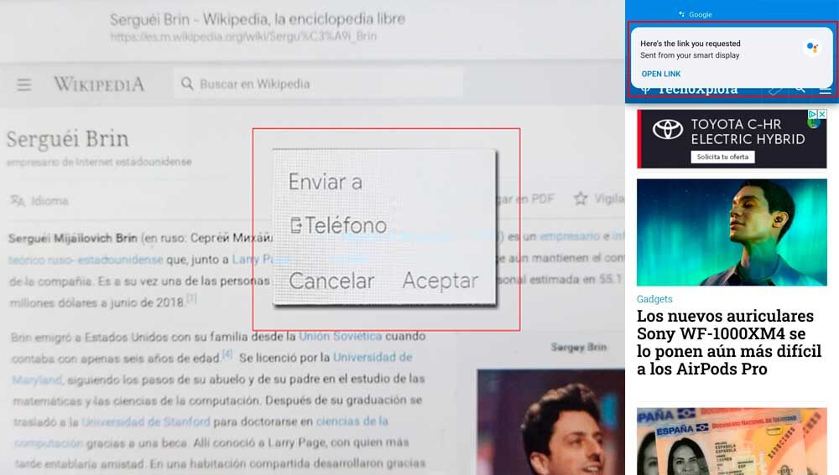Tap Solicita tu oferta on Toyota ad

pos(722,157)
